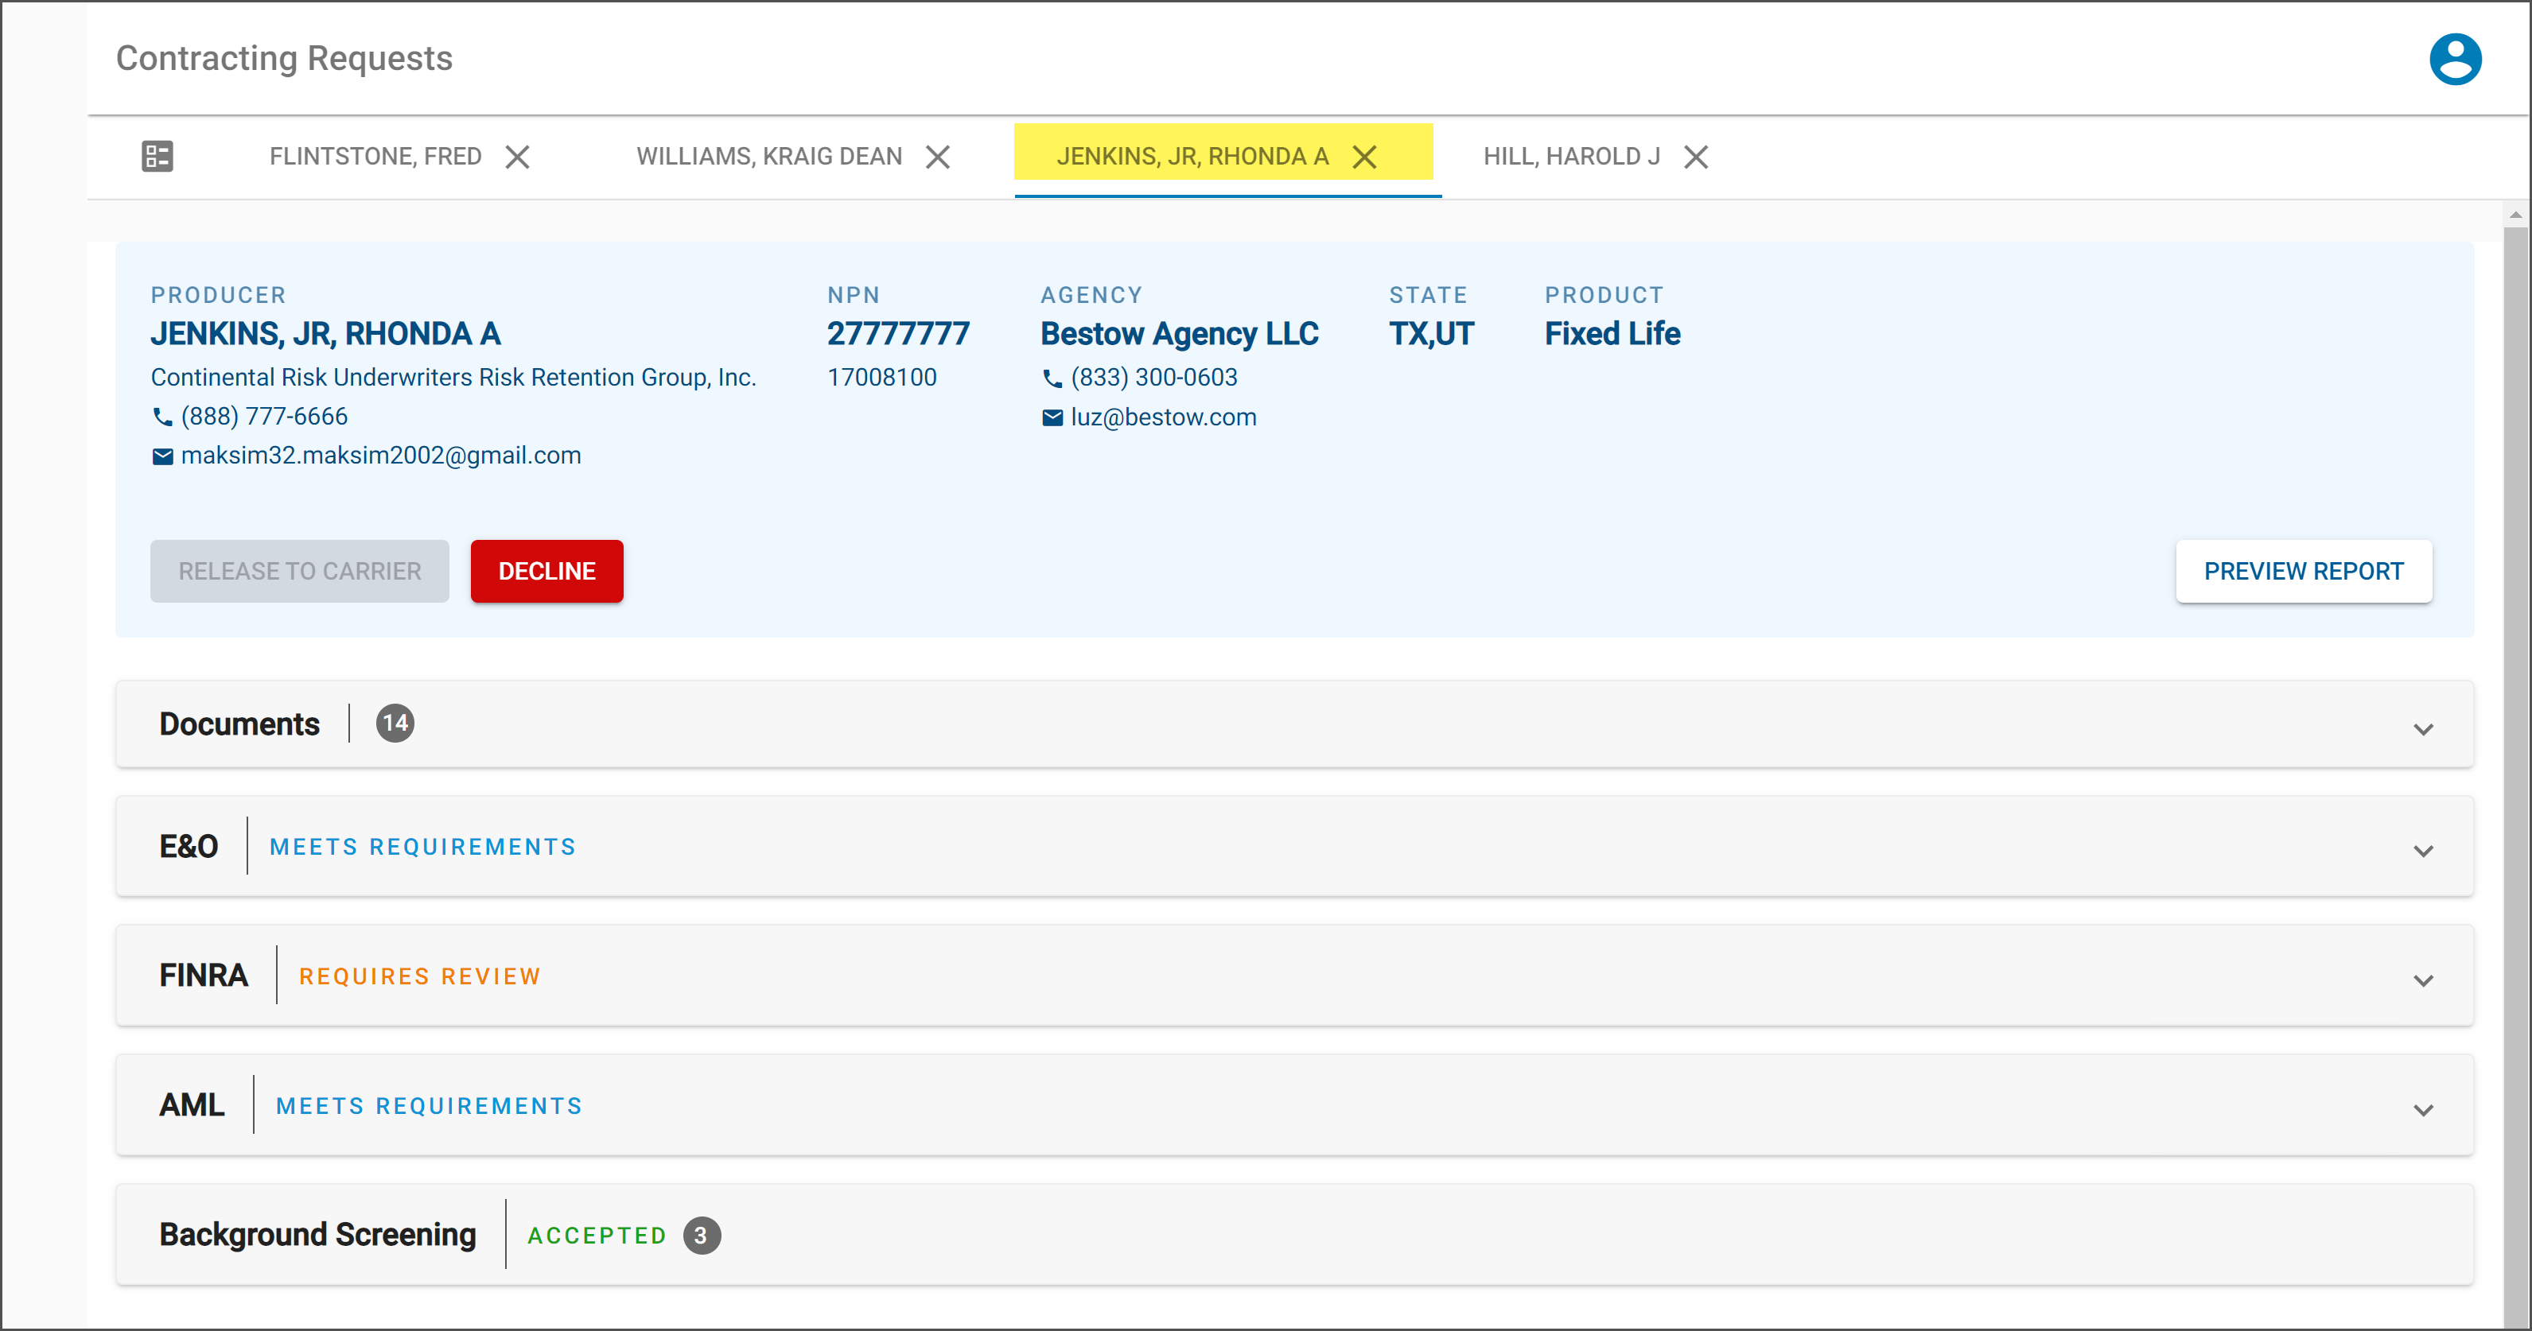Screen dimensions: 2532x1331
Task: Close the JENKINS, JR, RHONDA A tab
Action: (1364, 157)
